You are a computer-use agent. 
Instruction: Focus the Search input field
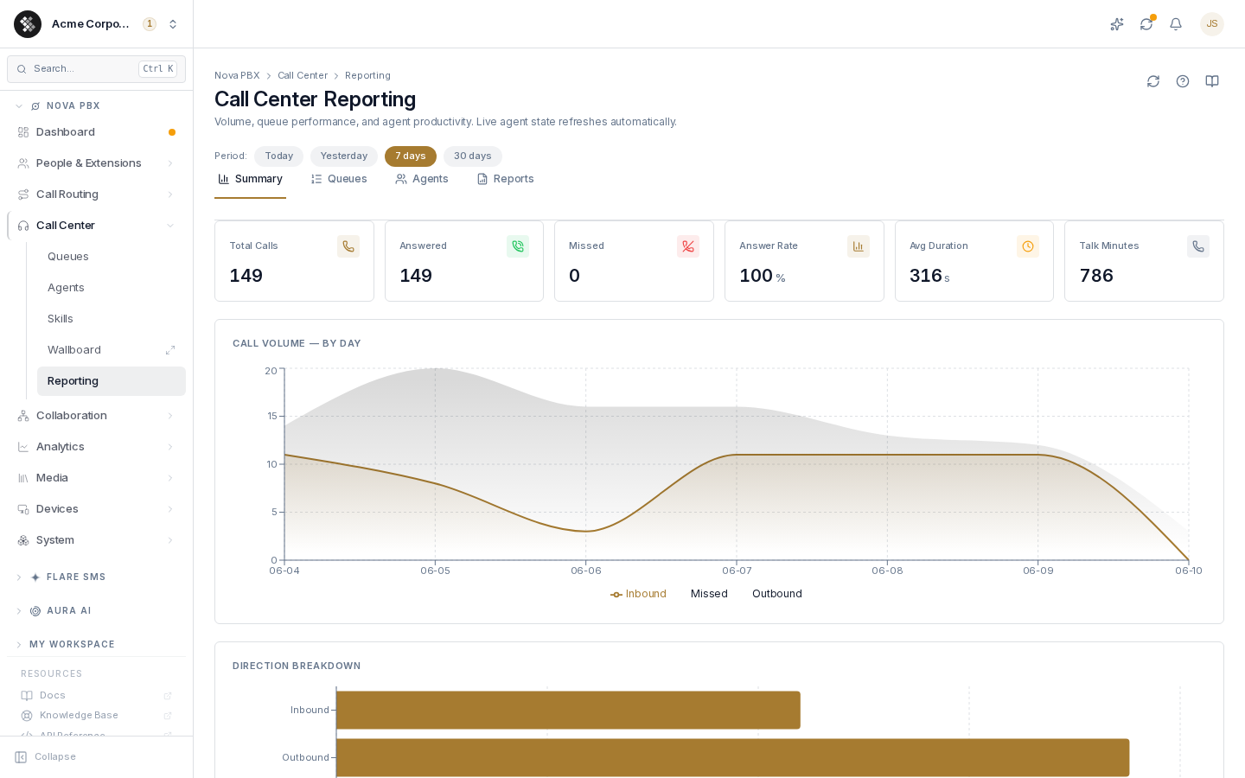click(96, 69)
